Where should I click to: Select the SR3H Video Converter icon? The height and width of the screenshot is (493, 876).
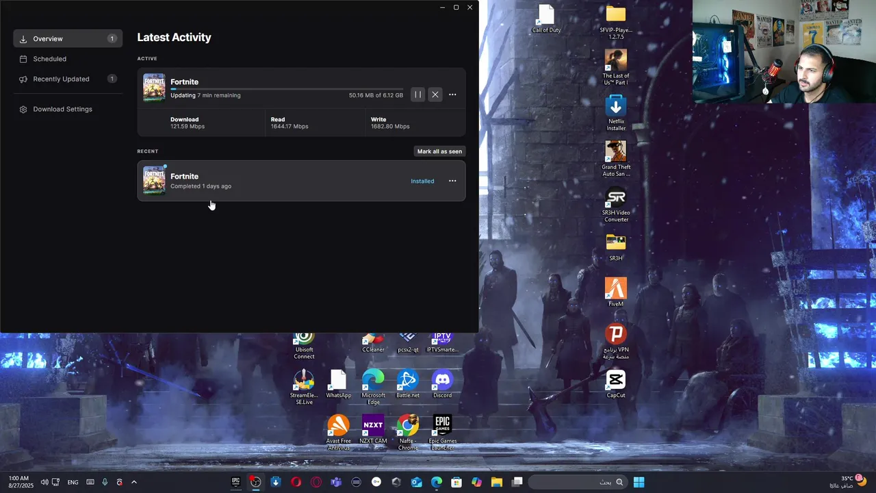click(616, 205)
